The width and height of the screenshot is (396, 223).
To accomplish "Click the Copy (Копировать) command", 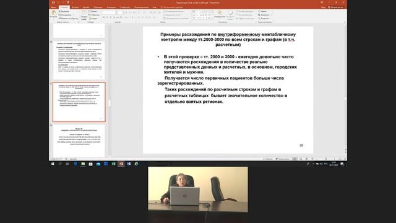I will tap(65, 15).
